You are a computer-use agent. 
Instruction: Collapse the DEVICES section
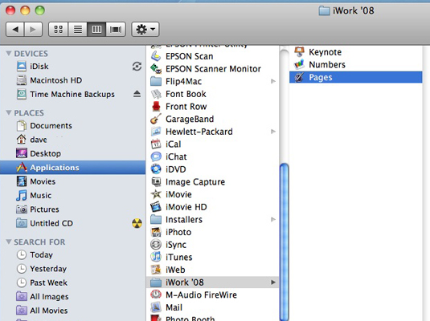(9, 53)
